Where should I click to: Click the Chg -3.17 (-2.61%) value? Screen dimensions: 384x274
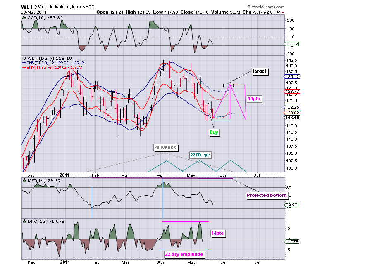coord(262,12)
